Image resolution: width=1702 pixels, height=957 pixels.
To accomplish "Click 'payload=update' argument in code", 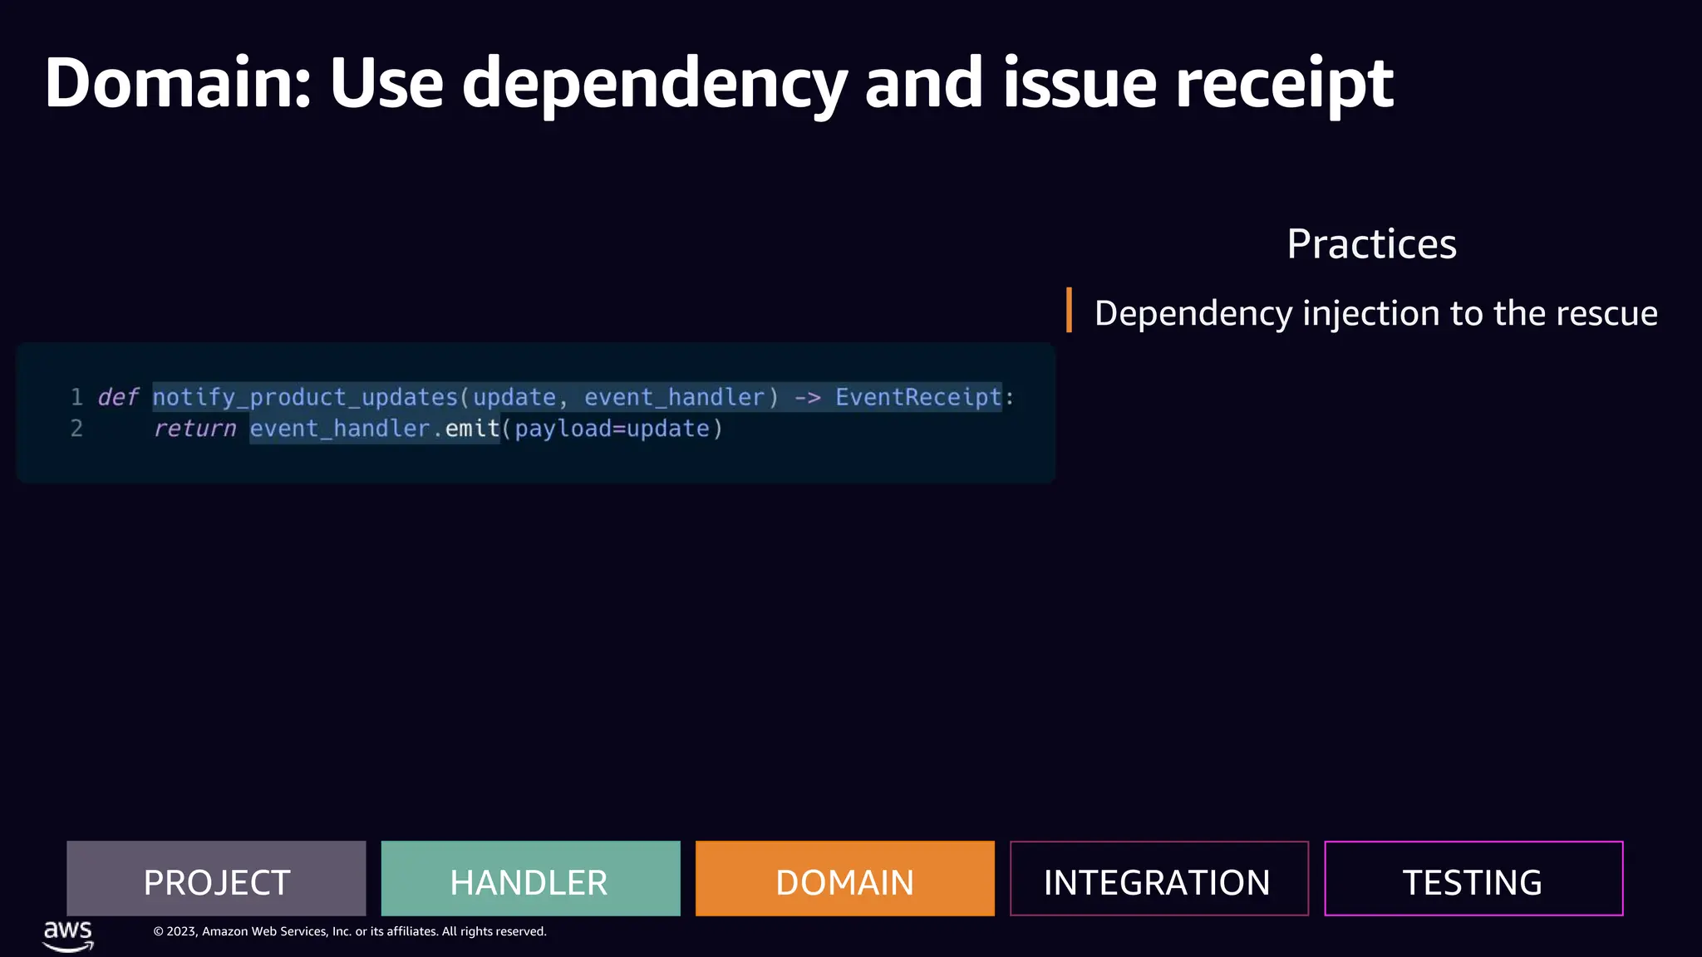I will click(612, 429).
